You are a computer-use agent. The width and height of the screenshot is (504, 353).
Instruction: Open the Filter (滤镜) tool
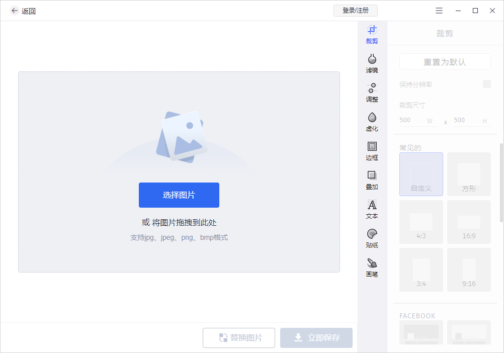tap(372, 63)
